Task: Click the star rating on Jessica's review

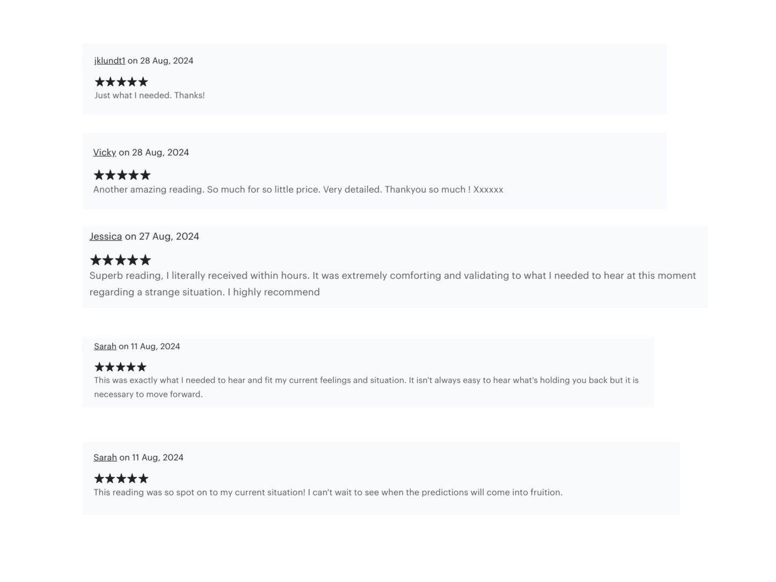Action: point(120,260)
